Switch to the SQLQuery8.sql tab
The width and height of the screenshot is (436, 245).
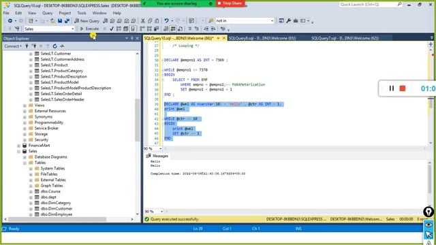coord(262,38)
